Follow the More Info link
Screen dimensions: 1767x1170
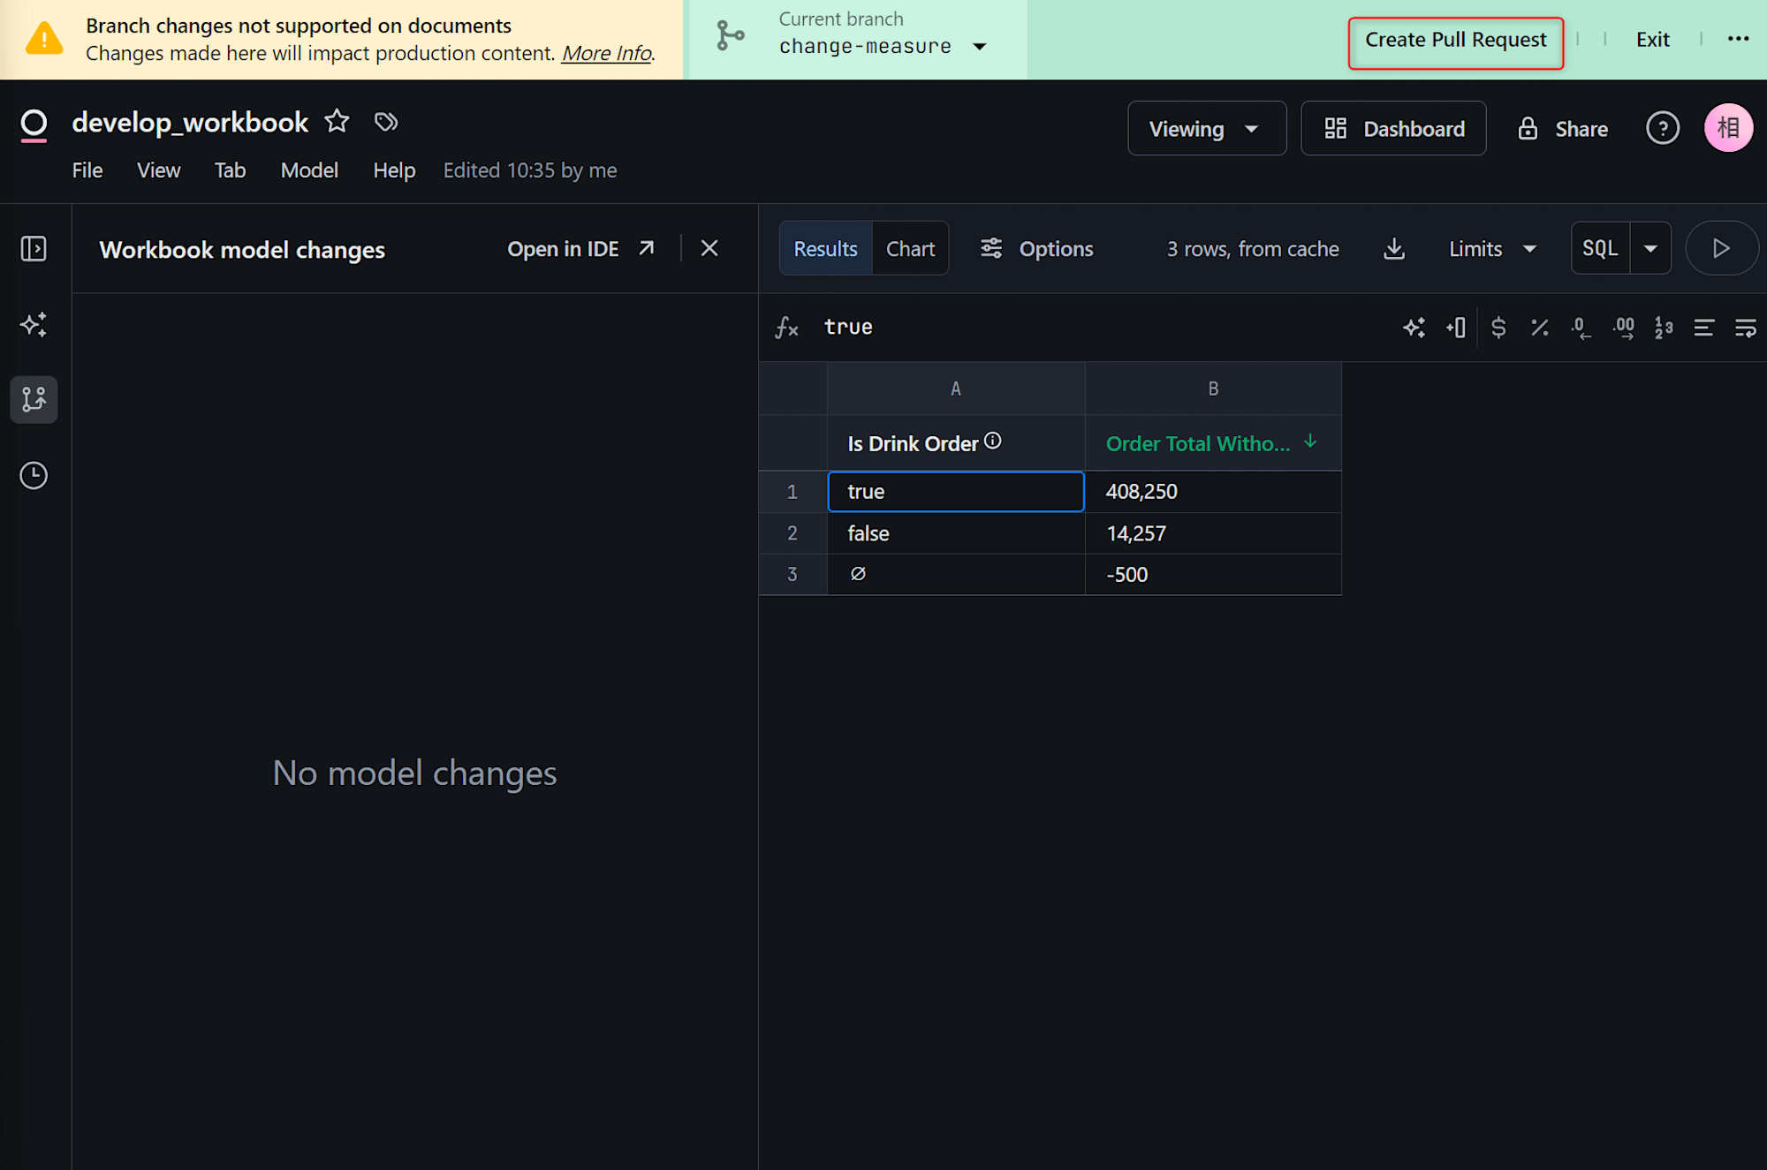607,53
